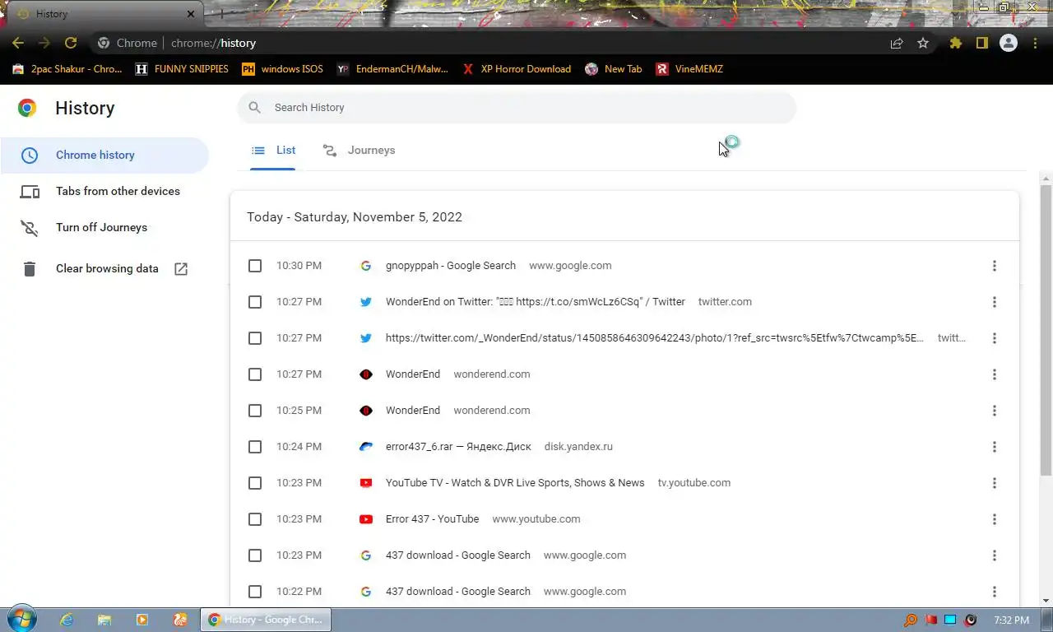The height and width of the screenshot is (632, 1053).
Task: Click the 7:32 PM clock in the tray
Action: 1011,620
